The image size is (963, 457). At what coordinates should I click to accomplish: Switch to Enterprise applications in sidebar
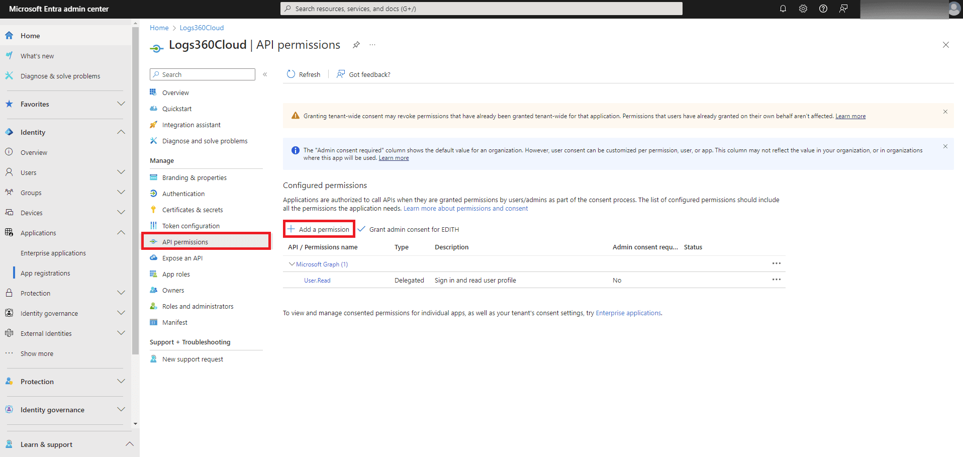(x=53, y=252)
